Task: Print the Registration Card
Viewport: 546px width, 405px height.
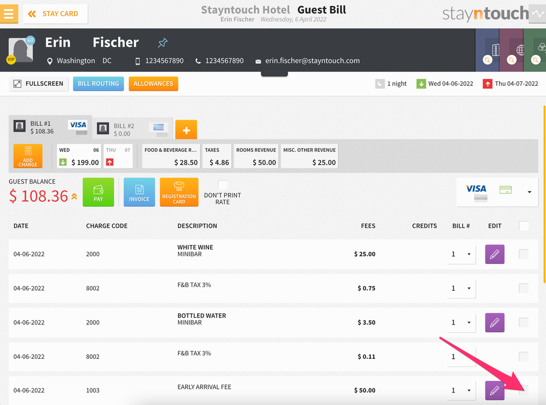Action: point(179,192)
